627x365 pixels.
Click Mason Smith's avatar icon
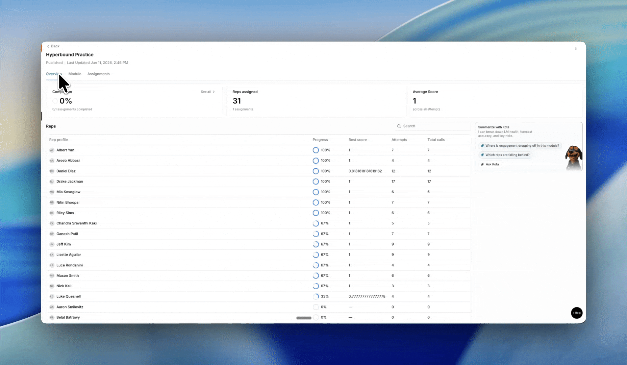[52, 275]
